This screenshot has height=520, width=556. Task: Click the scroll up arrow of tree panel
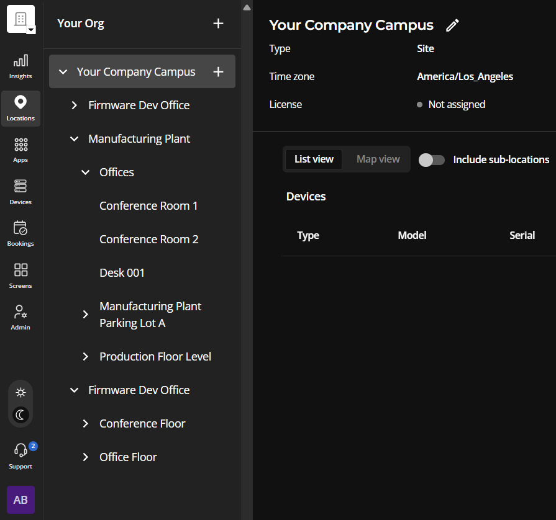(x=247, y=8)
